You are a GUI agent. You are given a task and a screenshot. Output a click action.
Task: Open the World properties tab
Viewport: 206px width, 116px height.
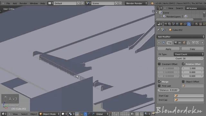coord(177,24)
